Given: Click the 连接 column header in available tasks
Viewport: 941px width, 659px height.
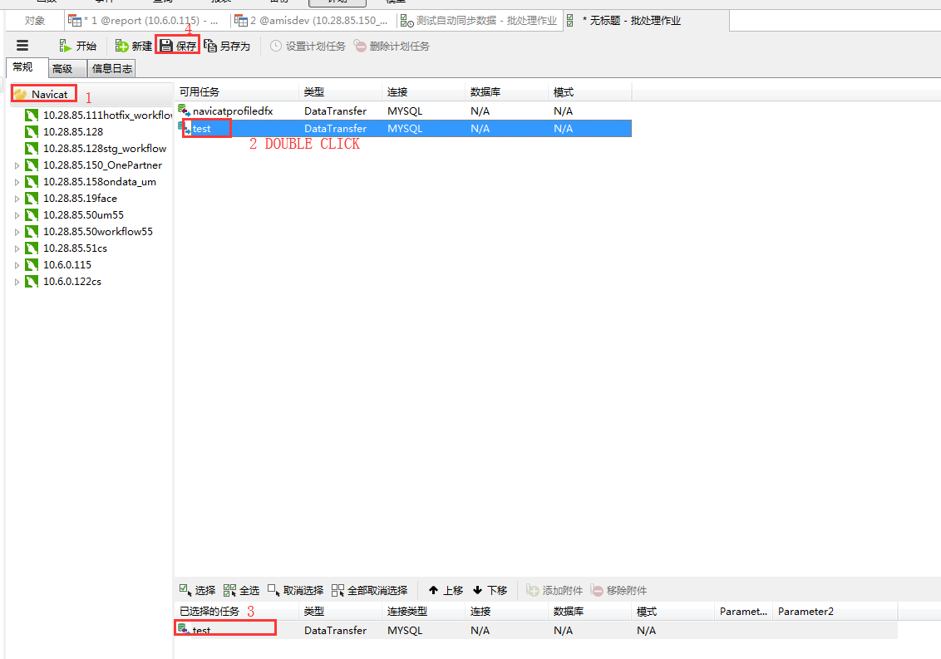Looking at the screenshot, I should [x=424, y=91].
